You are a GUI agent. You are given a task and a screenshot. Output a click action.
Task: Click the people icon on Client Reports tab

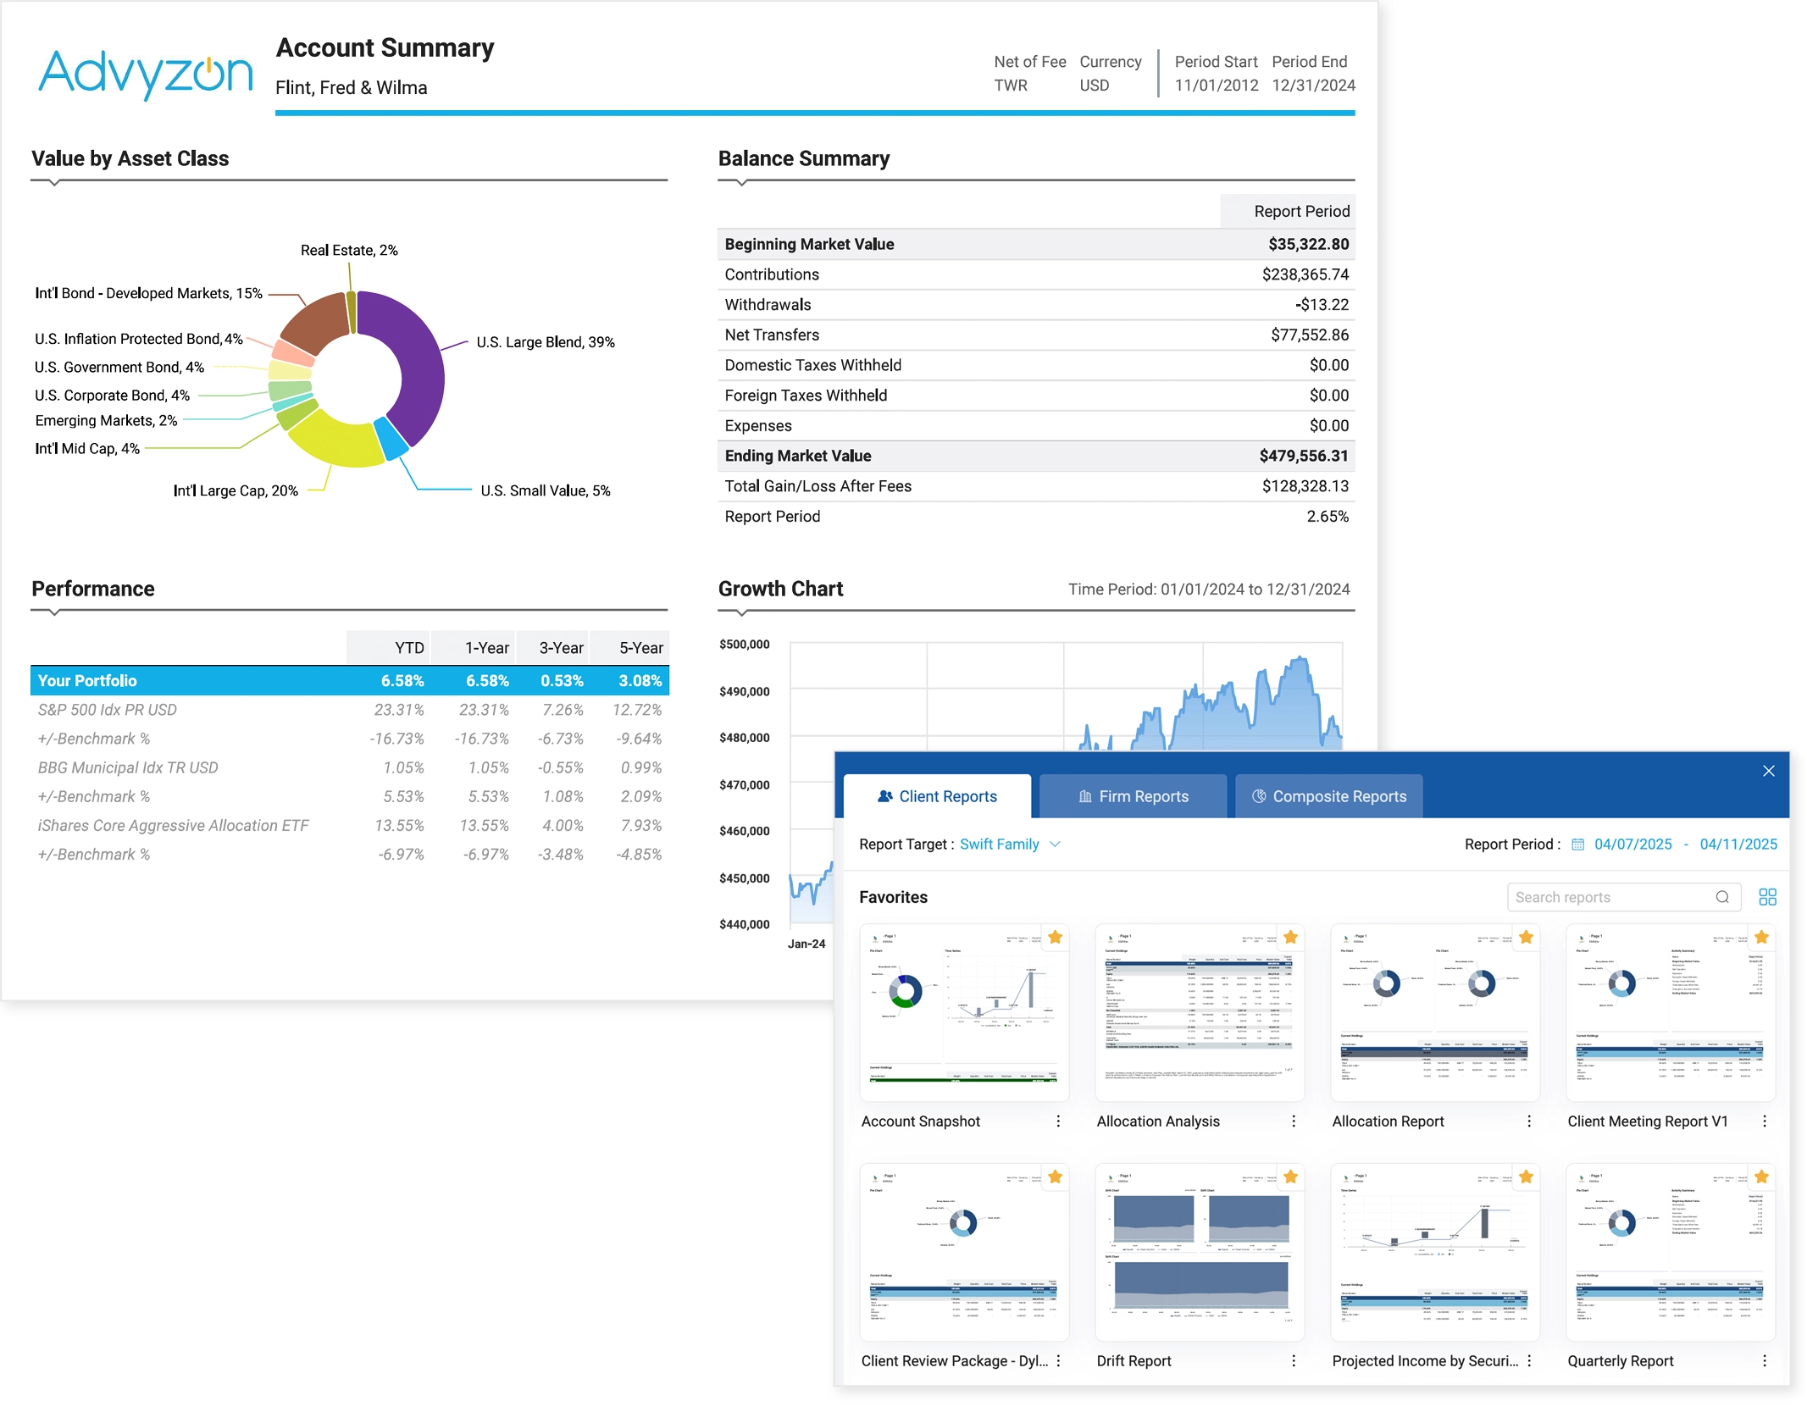(x=885, y=796)
